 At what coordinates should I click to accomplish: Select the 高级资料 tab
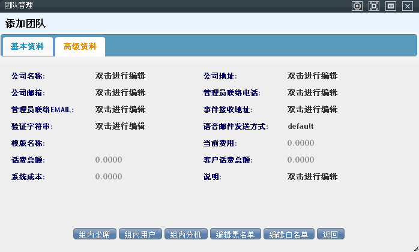click(80, 46)
